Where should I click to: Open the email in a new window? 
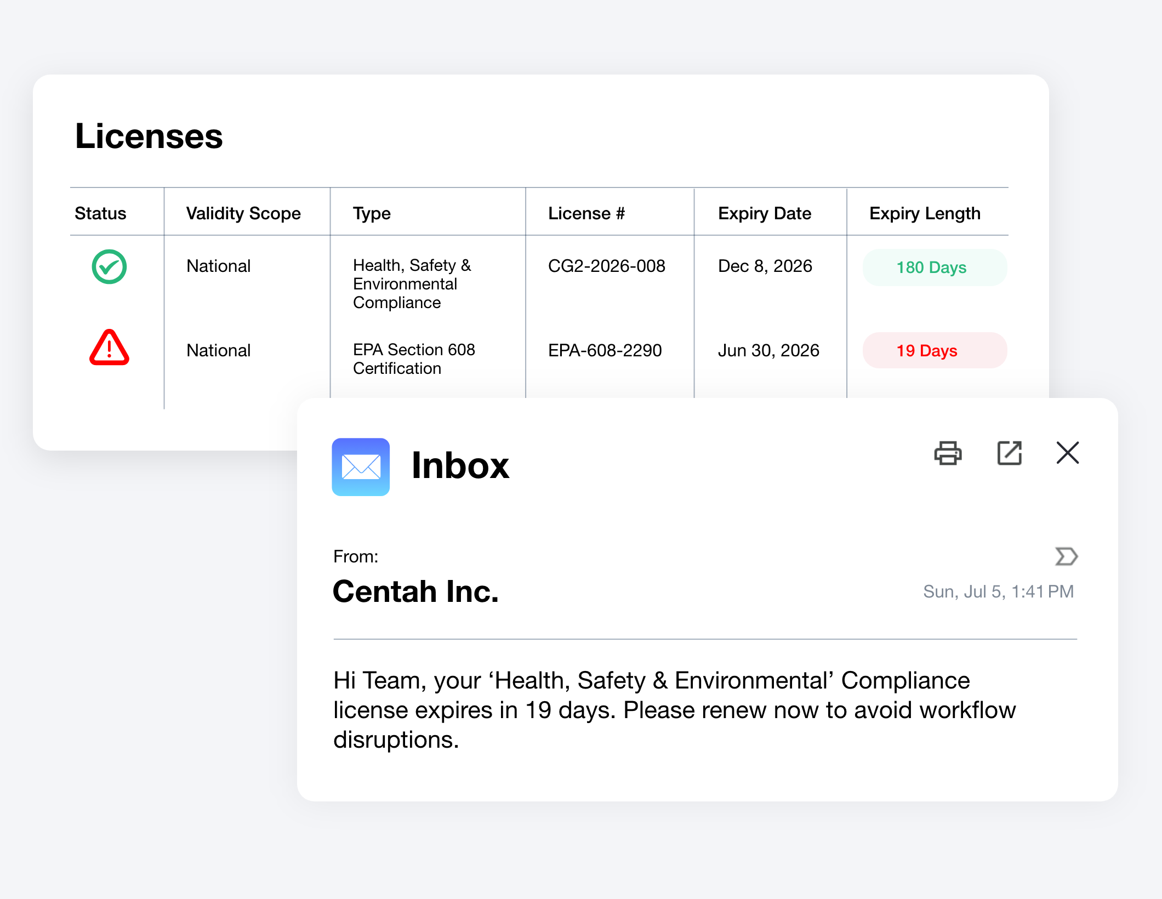tap(1009, 453)
